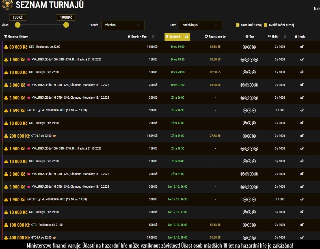Click the padlock icon on the 80 000 Kč row

(302, 47)
